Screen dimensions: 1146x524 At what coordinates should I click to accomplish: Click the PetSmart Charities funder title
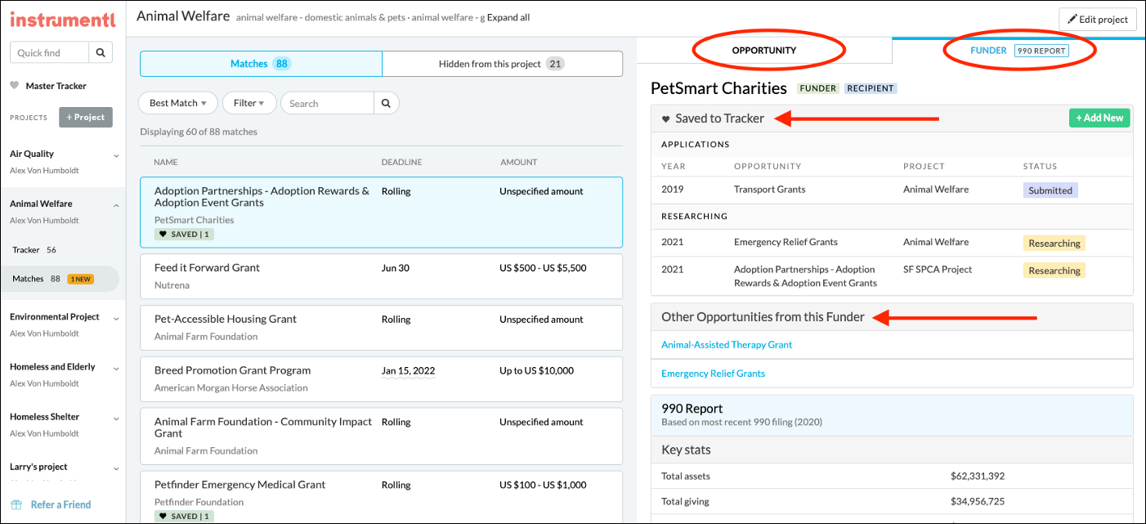click(x=718, y=88)
